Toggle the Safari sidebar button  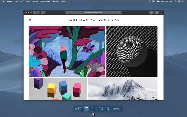[43, 12]
